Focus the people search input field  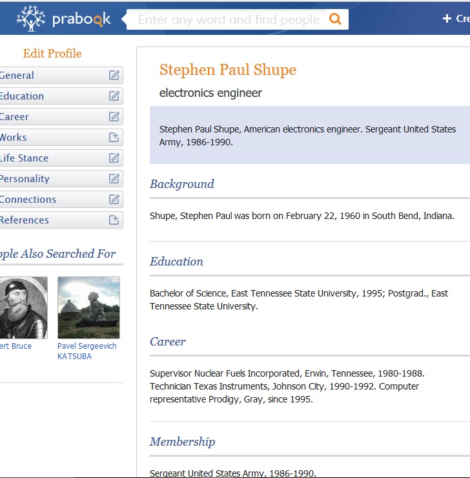[x=229, y=19]
